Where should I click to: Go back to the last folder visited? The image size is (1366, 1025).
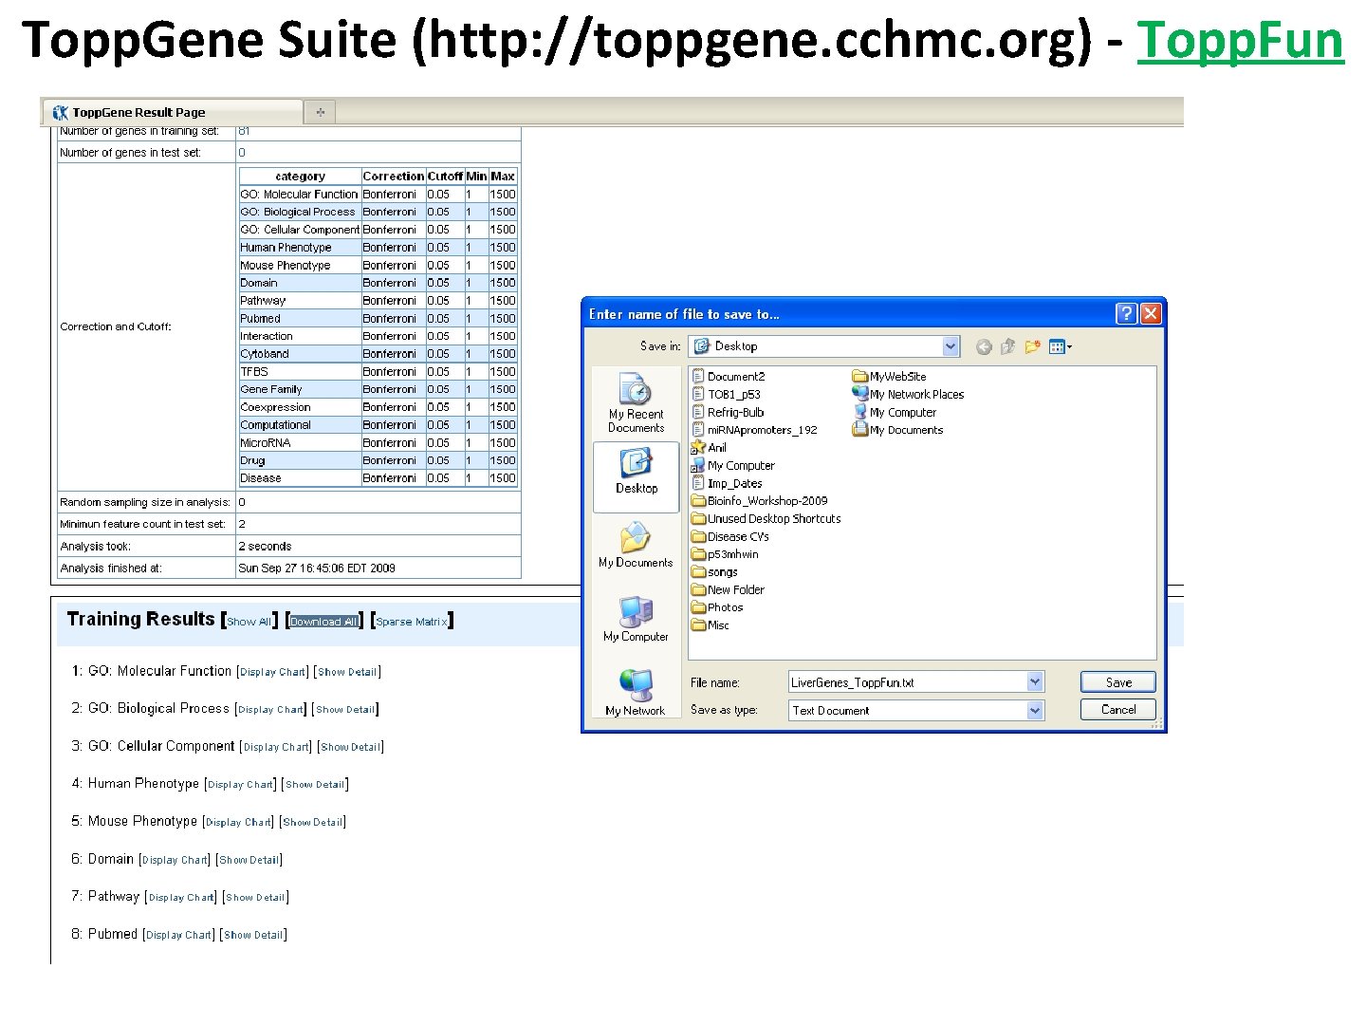point(984,347)
